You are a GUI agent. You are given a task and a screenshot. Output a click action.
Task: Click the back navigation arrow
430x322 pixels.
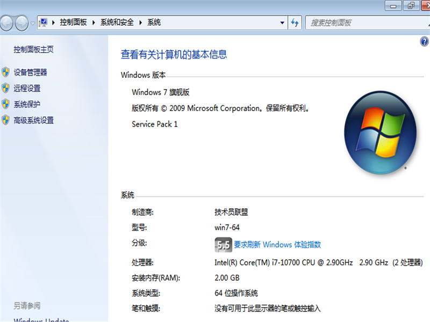6,24
